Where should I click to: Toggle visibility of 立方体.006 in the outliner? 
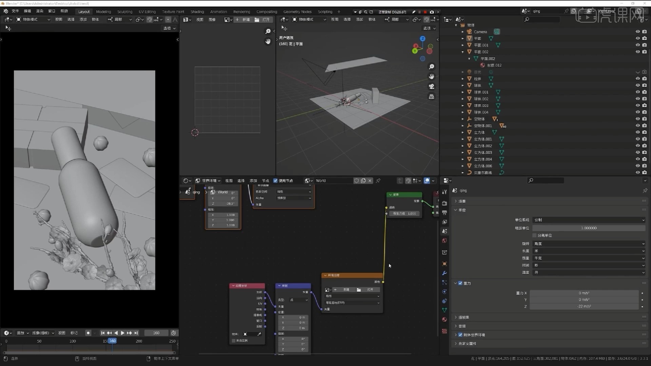coord(637,166)
